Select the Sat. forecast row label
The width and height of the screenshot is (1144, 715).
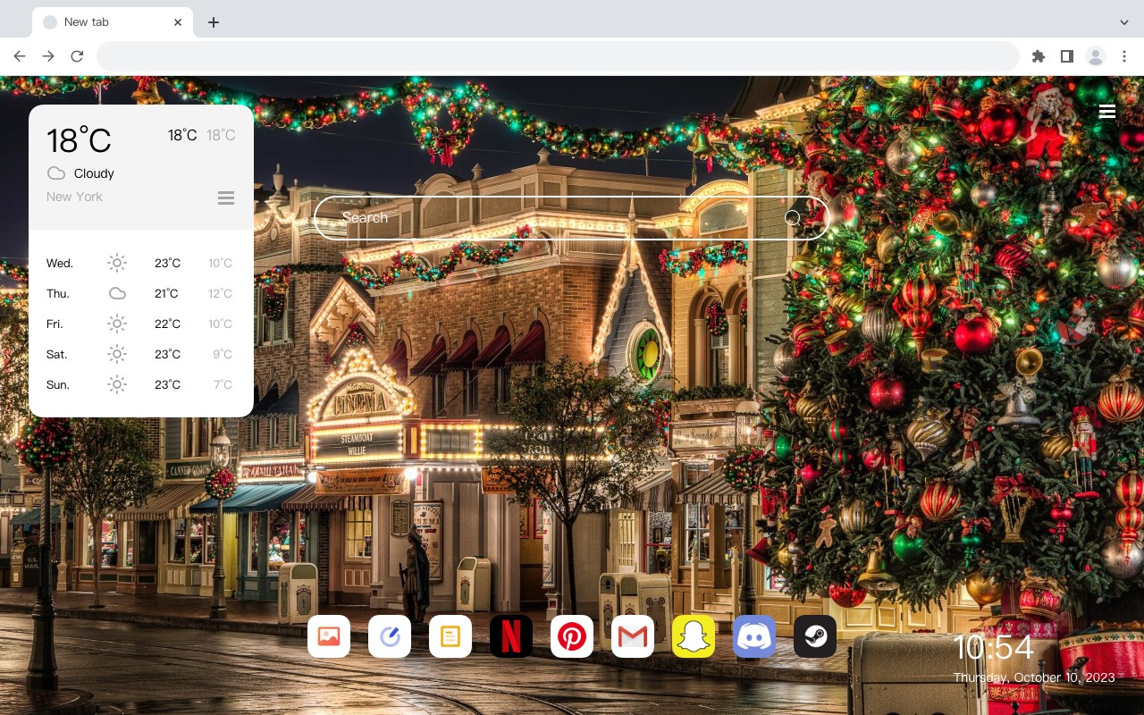[57, 354]
